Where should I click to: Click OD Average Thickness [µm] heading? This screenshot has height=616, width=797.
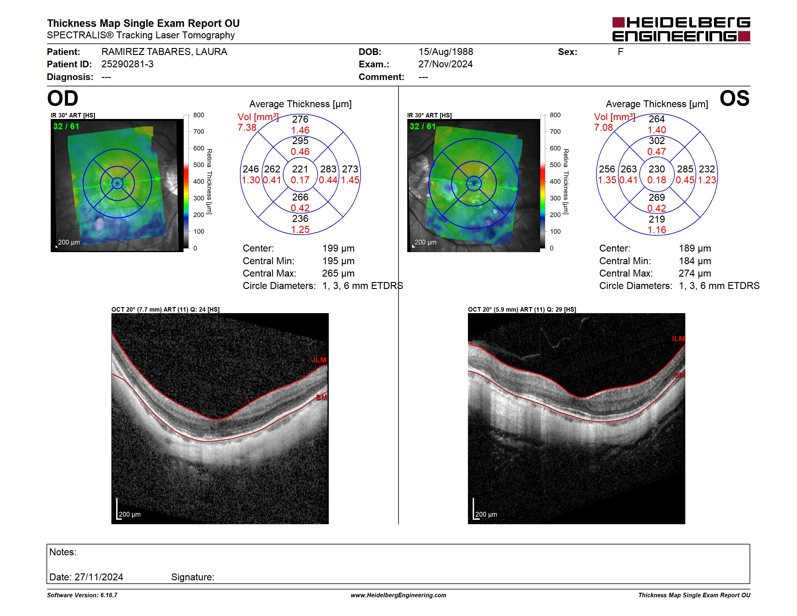[x=300, y=104]
